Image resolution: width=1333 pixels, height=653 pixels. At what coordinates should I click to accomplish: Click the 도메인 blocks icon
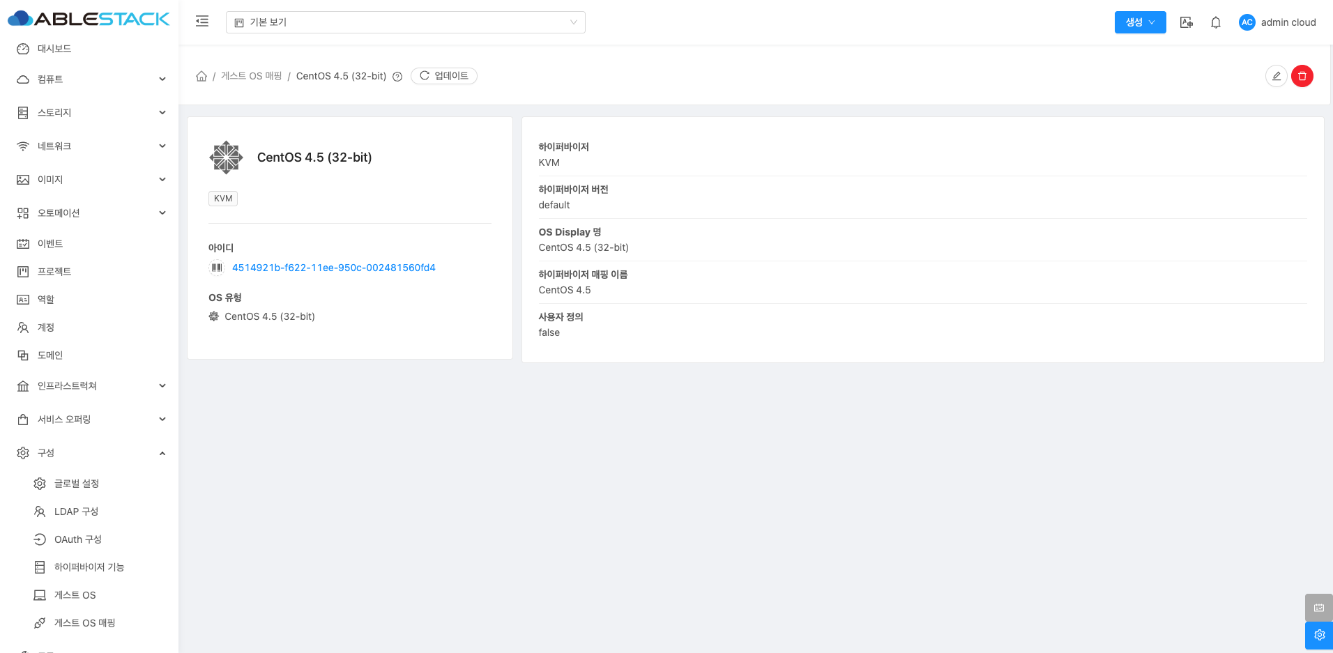tap(23, 355)
